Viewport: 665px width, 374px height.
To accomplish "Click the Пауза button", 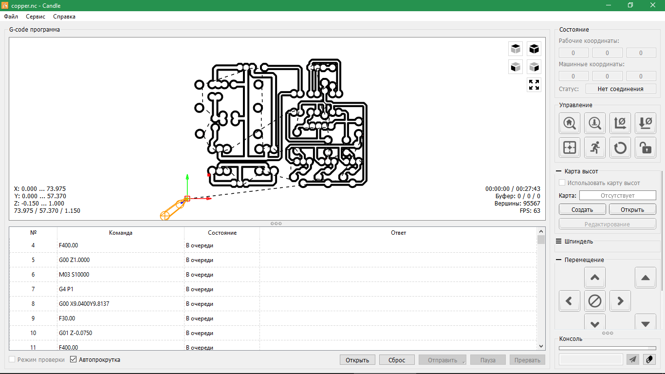I will click(x=488, y=360).
